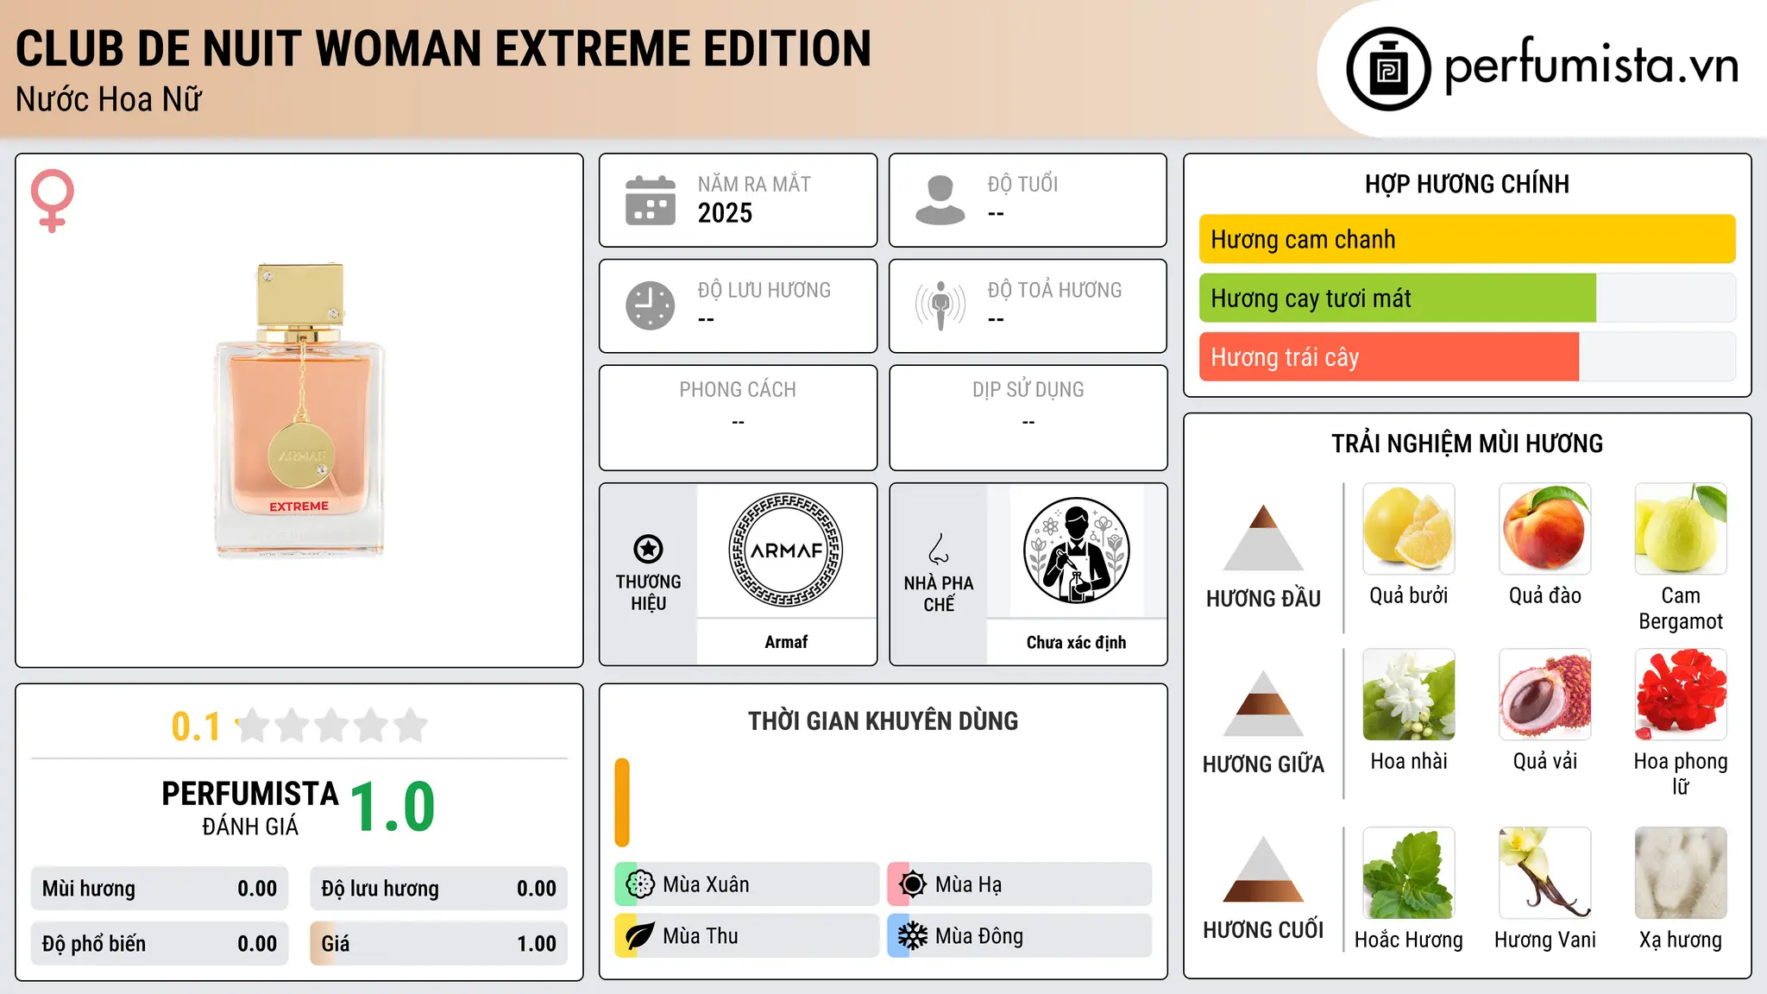Open the Hoắc Hương note image
The height and width of the screenshot is (994, 1767).
[1409, 873]
